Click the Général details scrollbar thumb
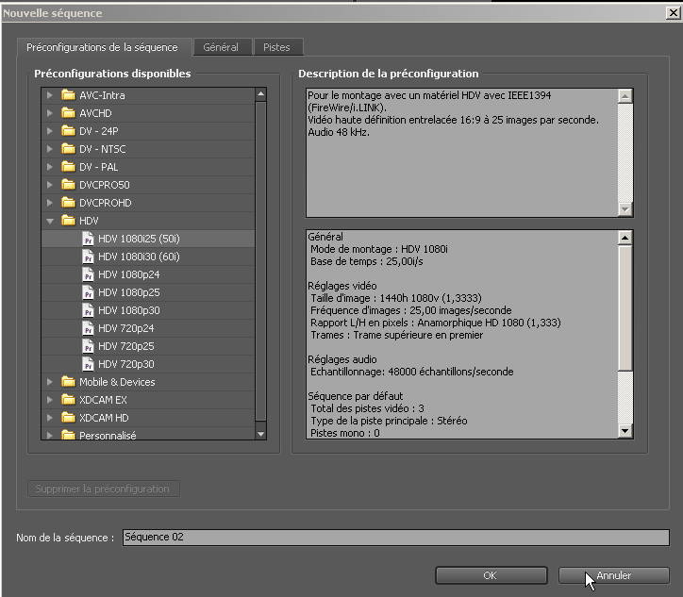Viewport: 683px width, 597px height. coord(625,308)
